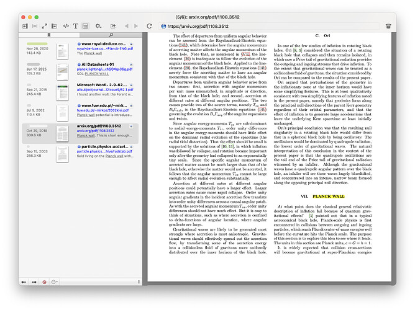Go back with the left arrow
This screenshot has height=310, width=415.
tap(127, 27)
